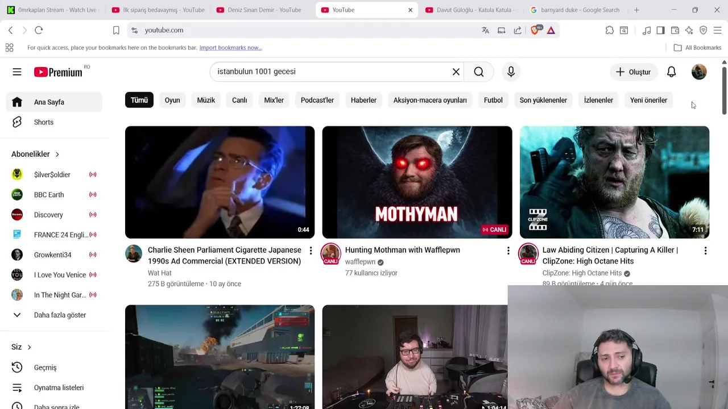Screen dimensions: 728x409
Task: Click the translate page icon
Action: pos(485,30)
